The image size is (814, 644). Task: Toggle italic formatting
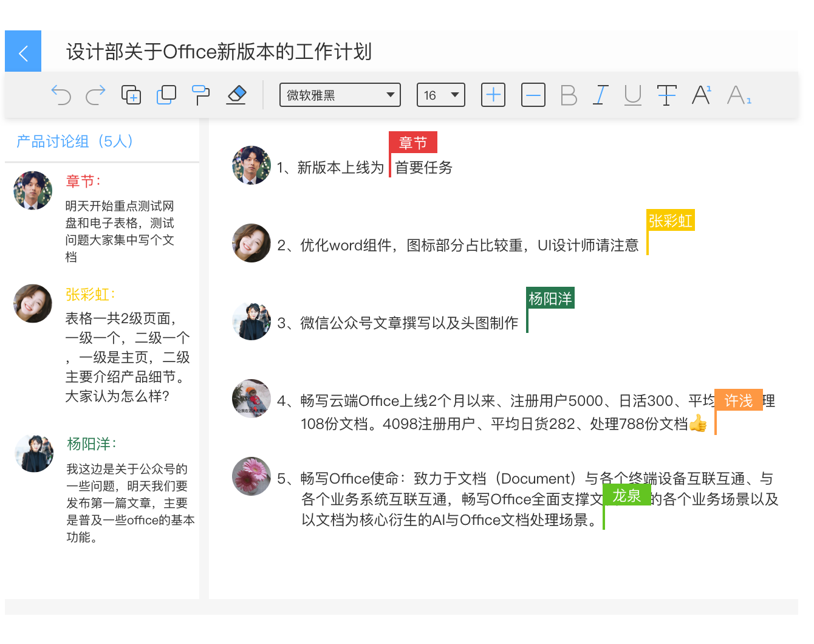click(x=601, y=95)
